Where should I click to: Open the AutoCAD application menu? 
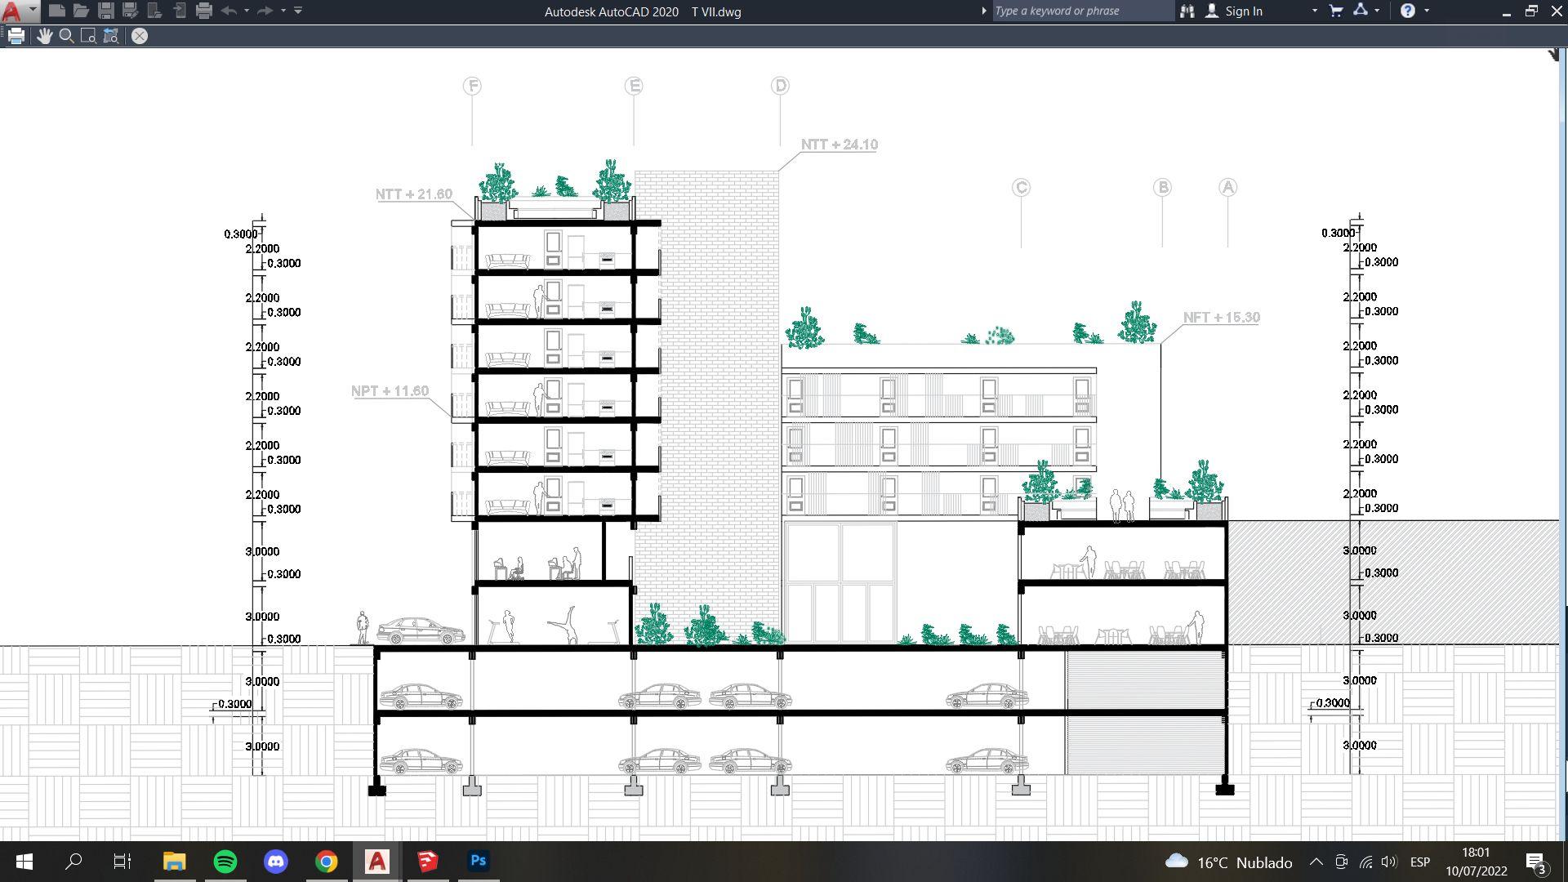tap(13, 11)
